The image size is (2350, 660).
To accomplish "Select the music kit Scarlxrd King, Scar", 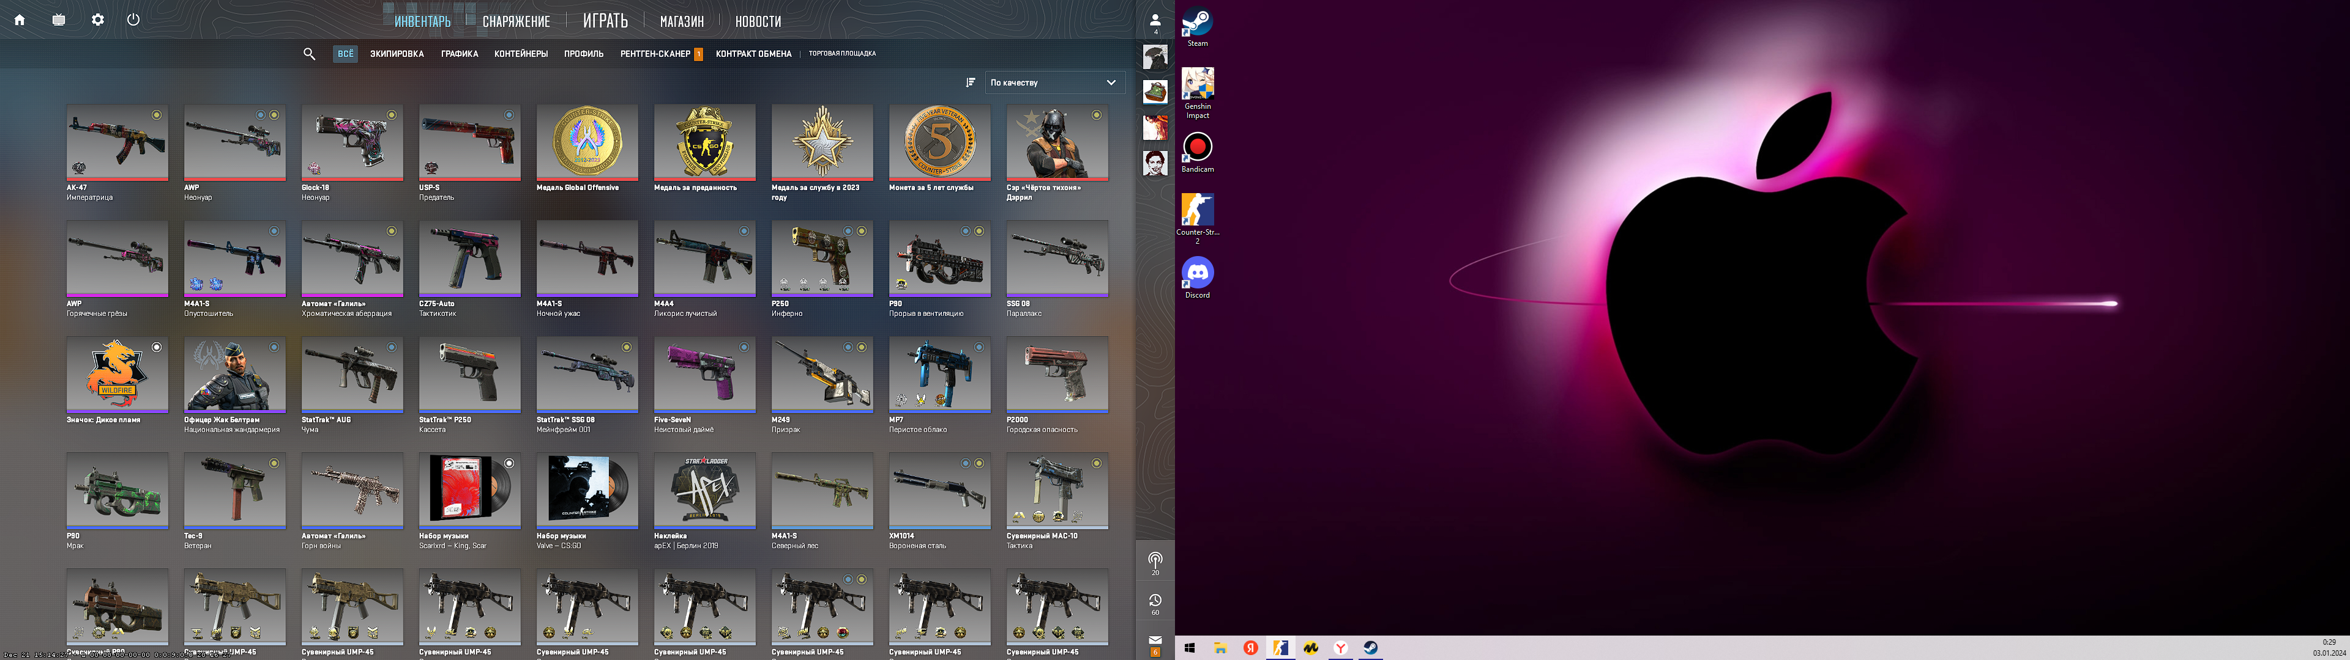I will point(470,501).
